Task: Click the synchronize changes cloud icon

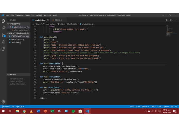Action: point(13,107)
